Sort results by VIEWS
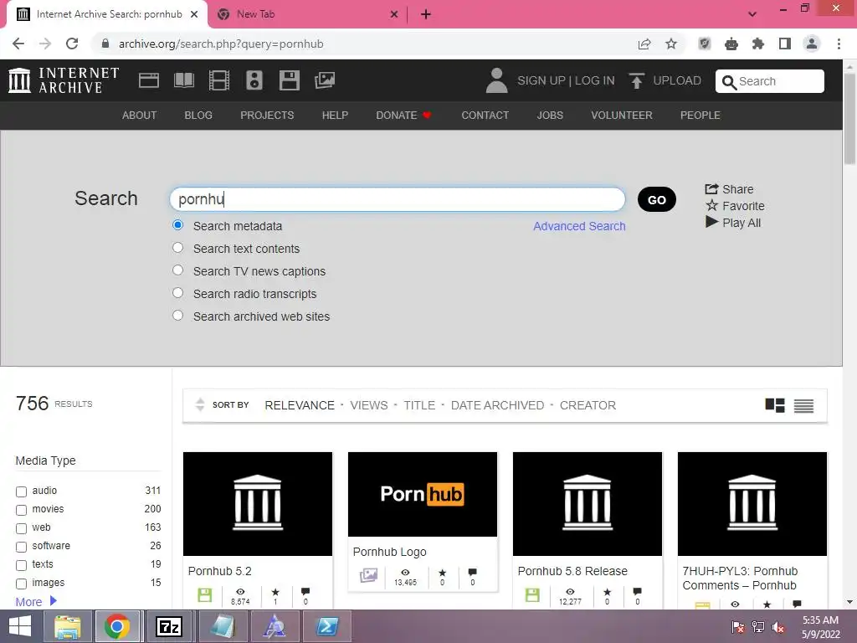Viewport: 857px width, 643px height. [x=369, y=405]
